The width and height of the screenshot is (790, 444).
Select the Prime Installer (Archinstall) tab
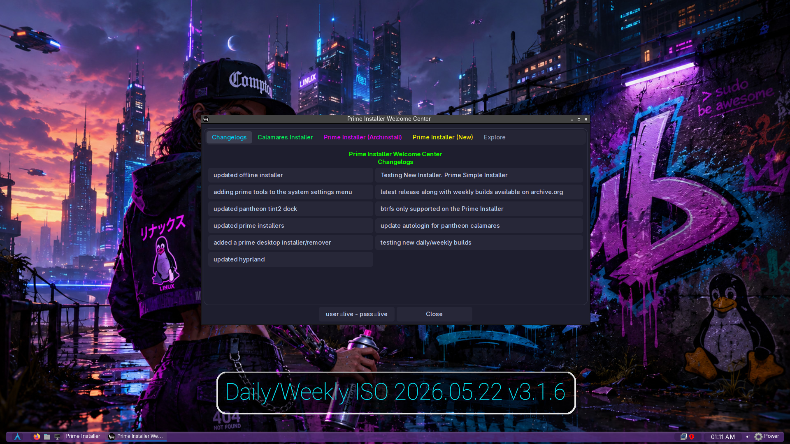pos(362,137)
